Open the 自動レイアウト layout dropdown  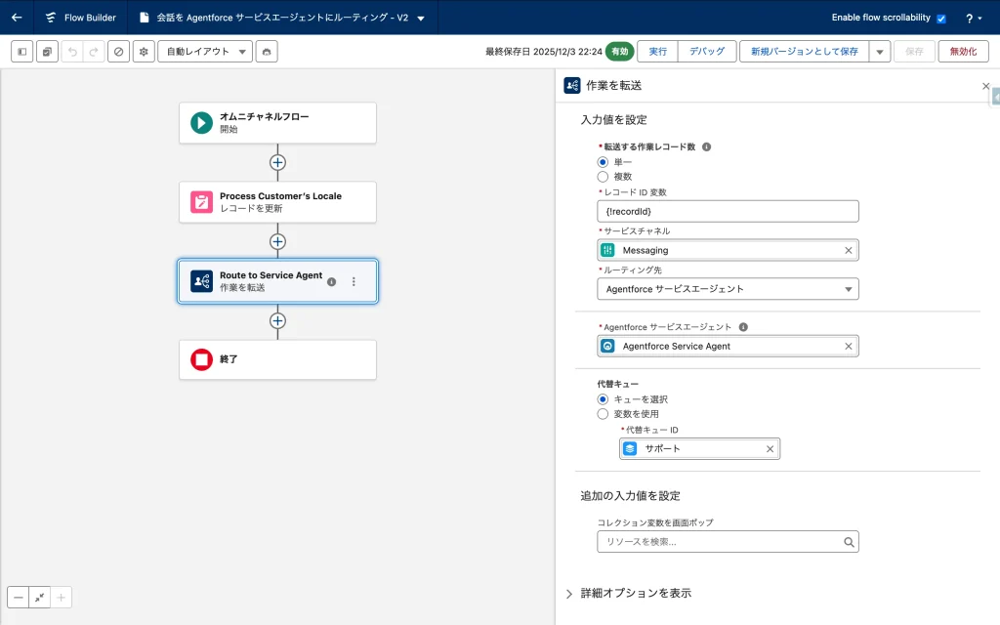(205, 52)
